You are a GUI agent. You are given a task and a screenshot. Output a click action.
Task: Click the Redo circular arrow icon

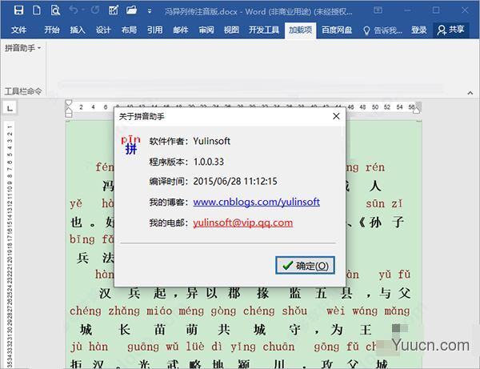coord(95,10)
